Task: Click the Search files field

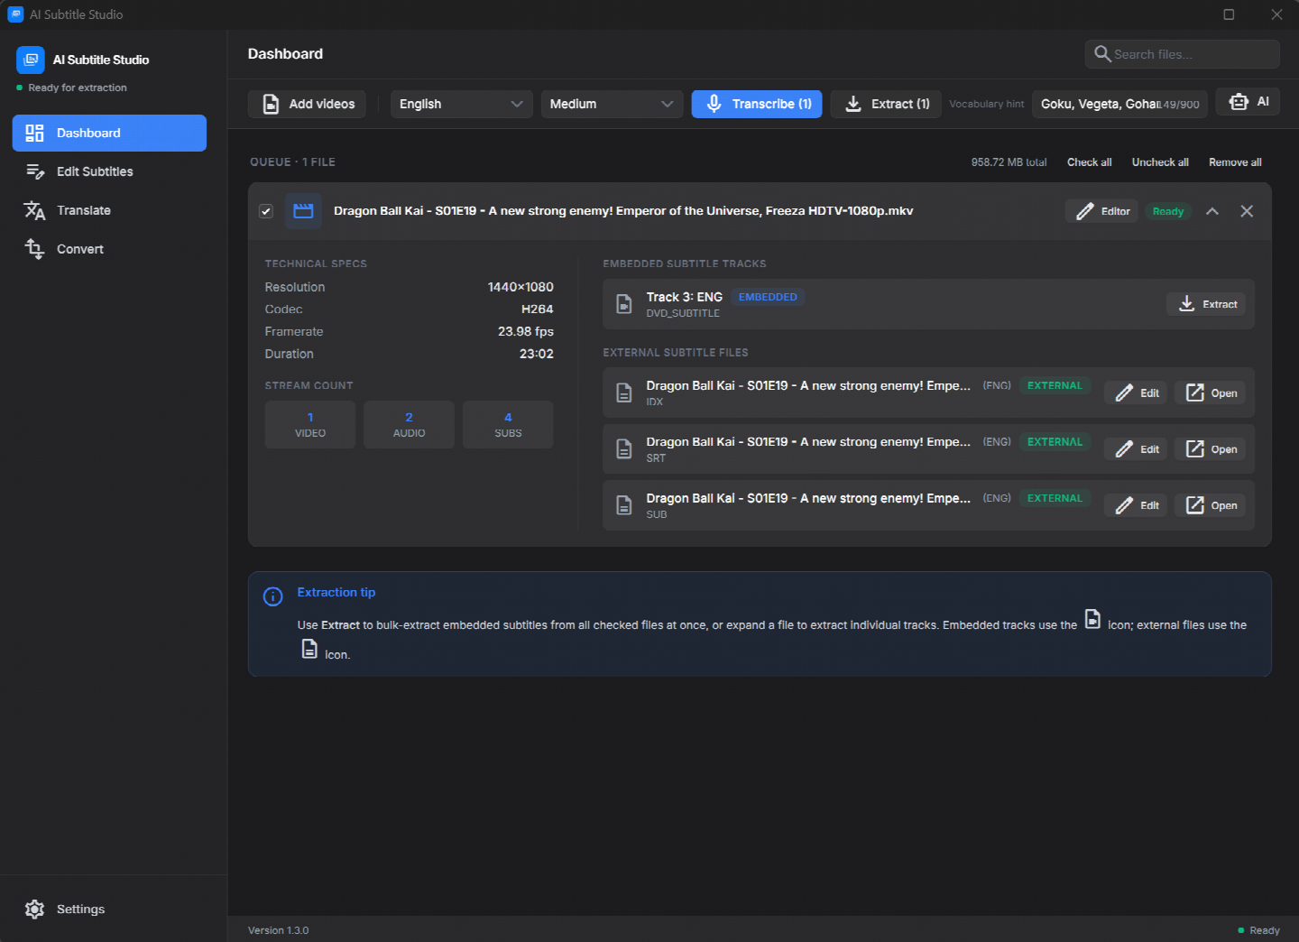Action: coord(1183,54)
